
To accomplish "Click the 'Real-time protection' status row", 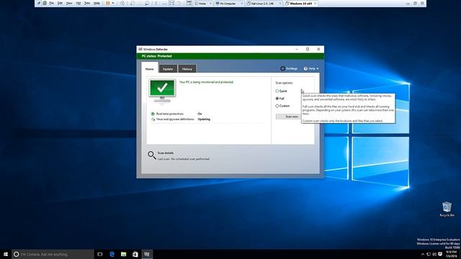I will [x=180, y=114].
